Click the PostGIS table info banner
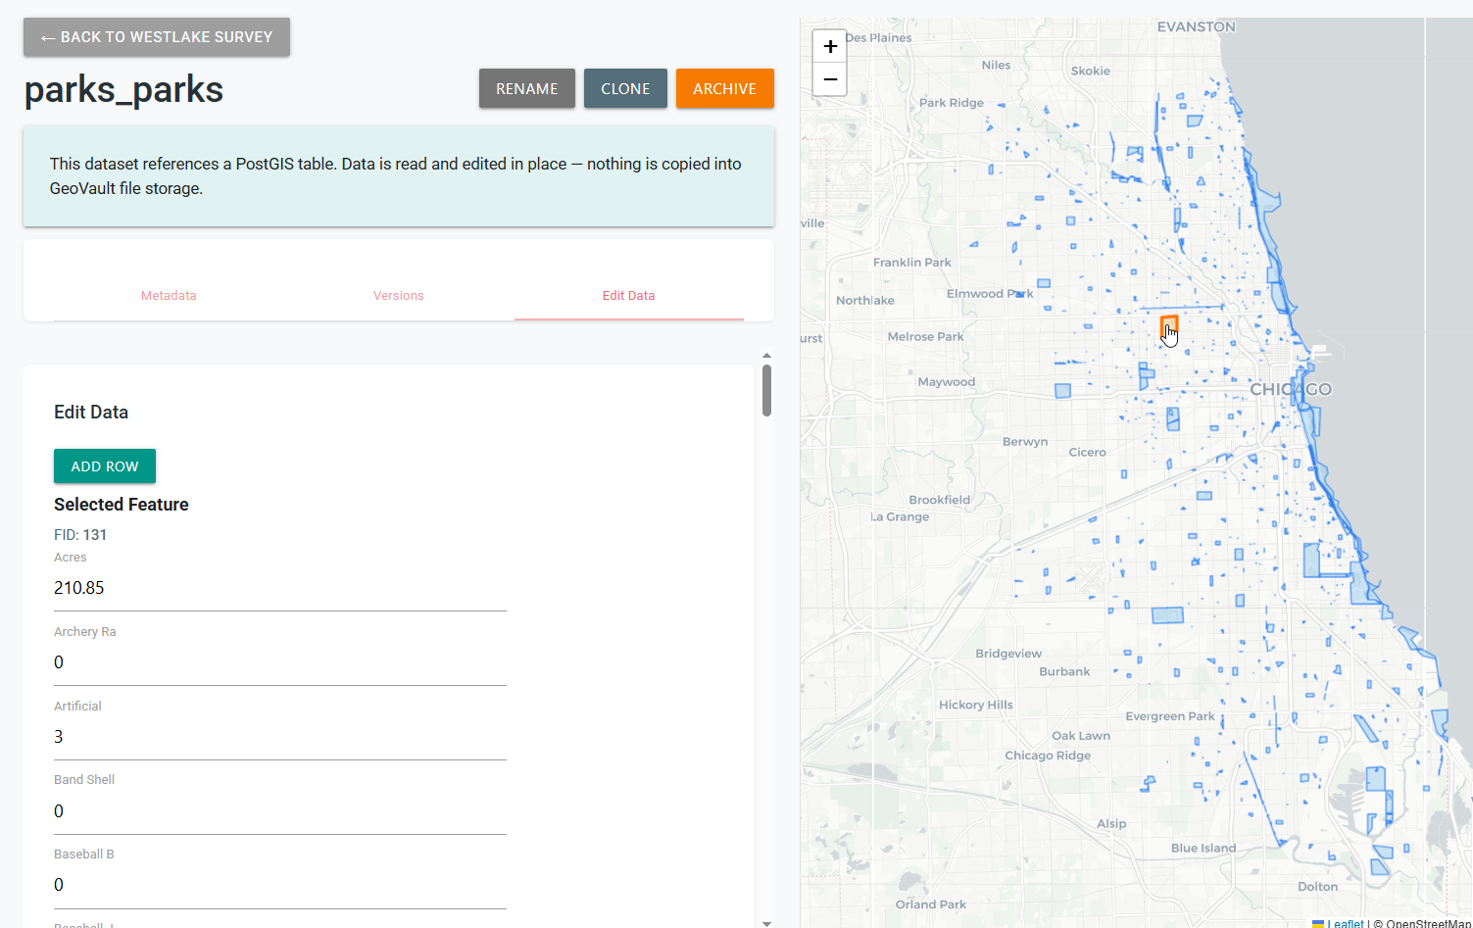 pyautogui.click(x=399, y=176)
